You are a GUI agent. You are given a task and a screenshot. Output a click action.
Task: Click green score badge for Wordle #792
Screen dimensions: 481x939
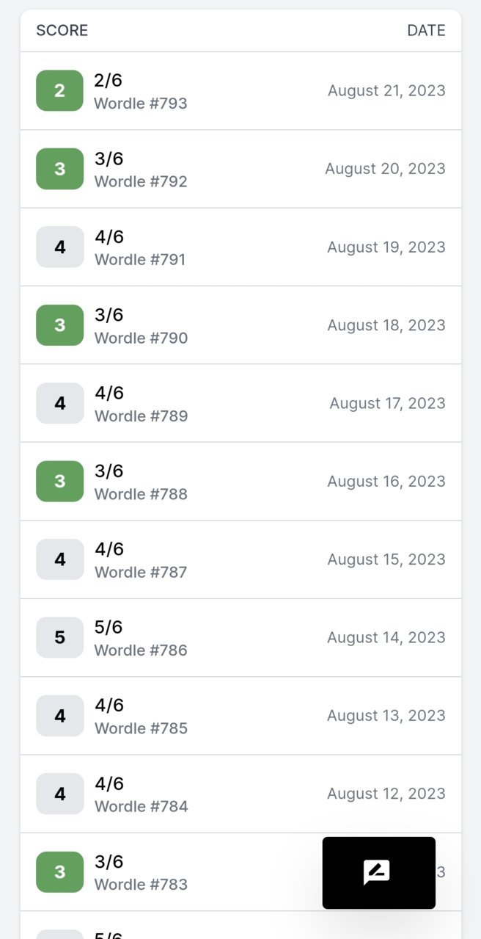point(60,169)
